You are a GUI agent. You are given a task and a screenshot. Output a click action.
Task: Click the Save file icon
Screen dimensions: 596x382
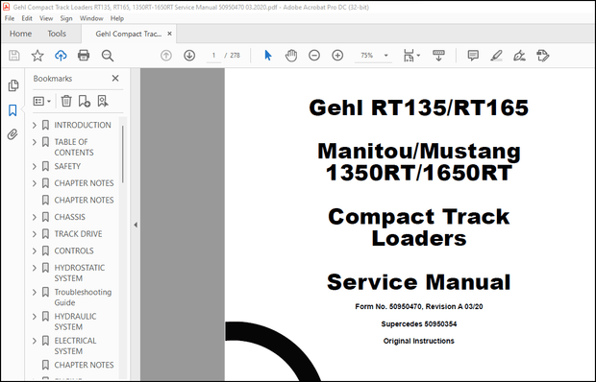14,56
